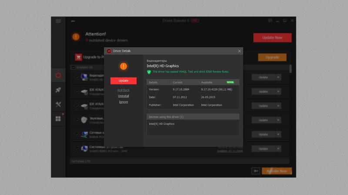348x195 pixels.
Task: Toggle checkbox for second IDE ATA row
Action: click(77, 106)
